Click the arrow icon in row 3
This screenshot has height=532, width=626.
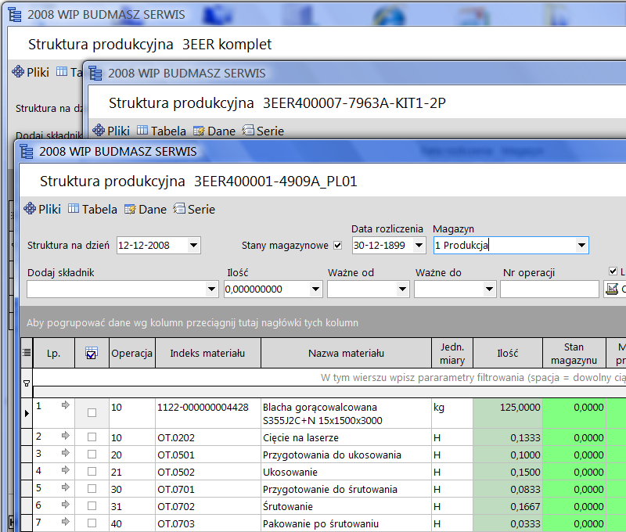(x=66, y=452)
